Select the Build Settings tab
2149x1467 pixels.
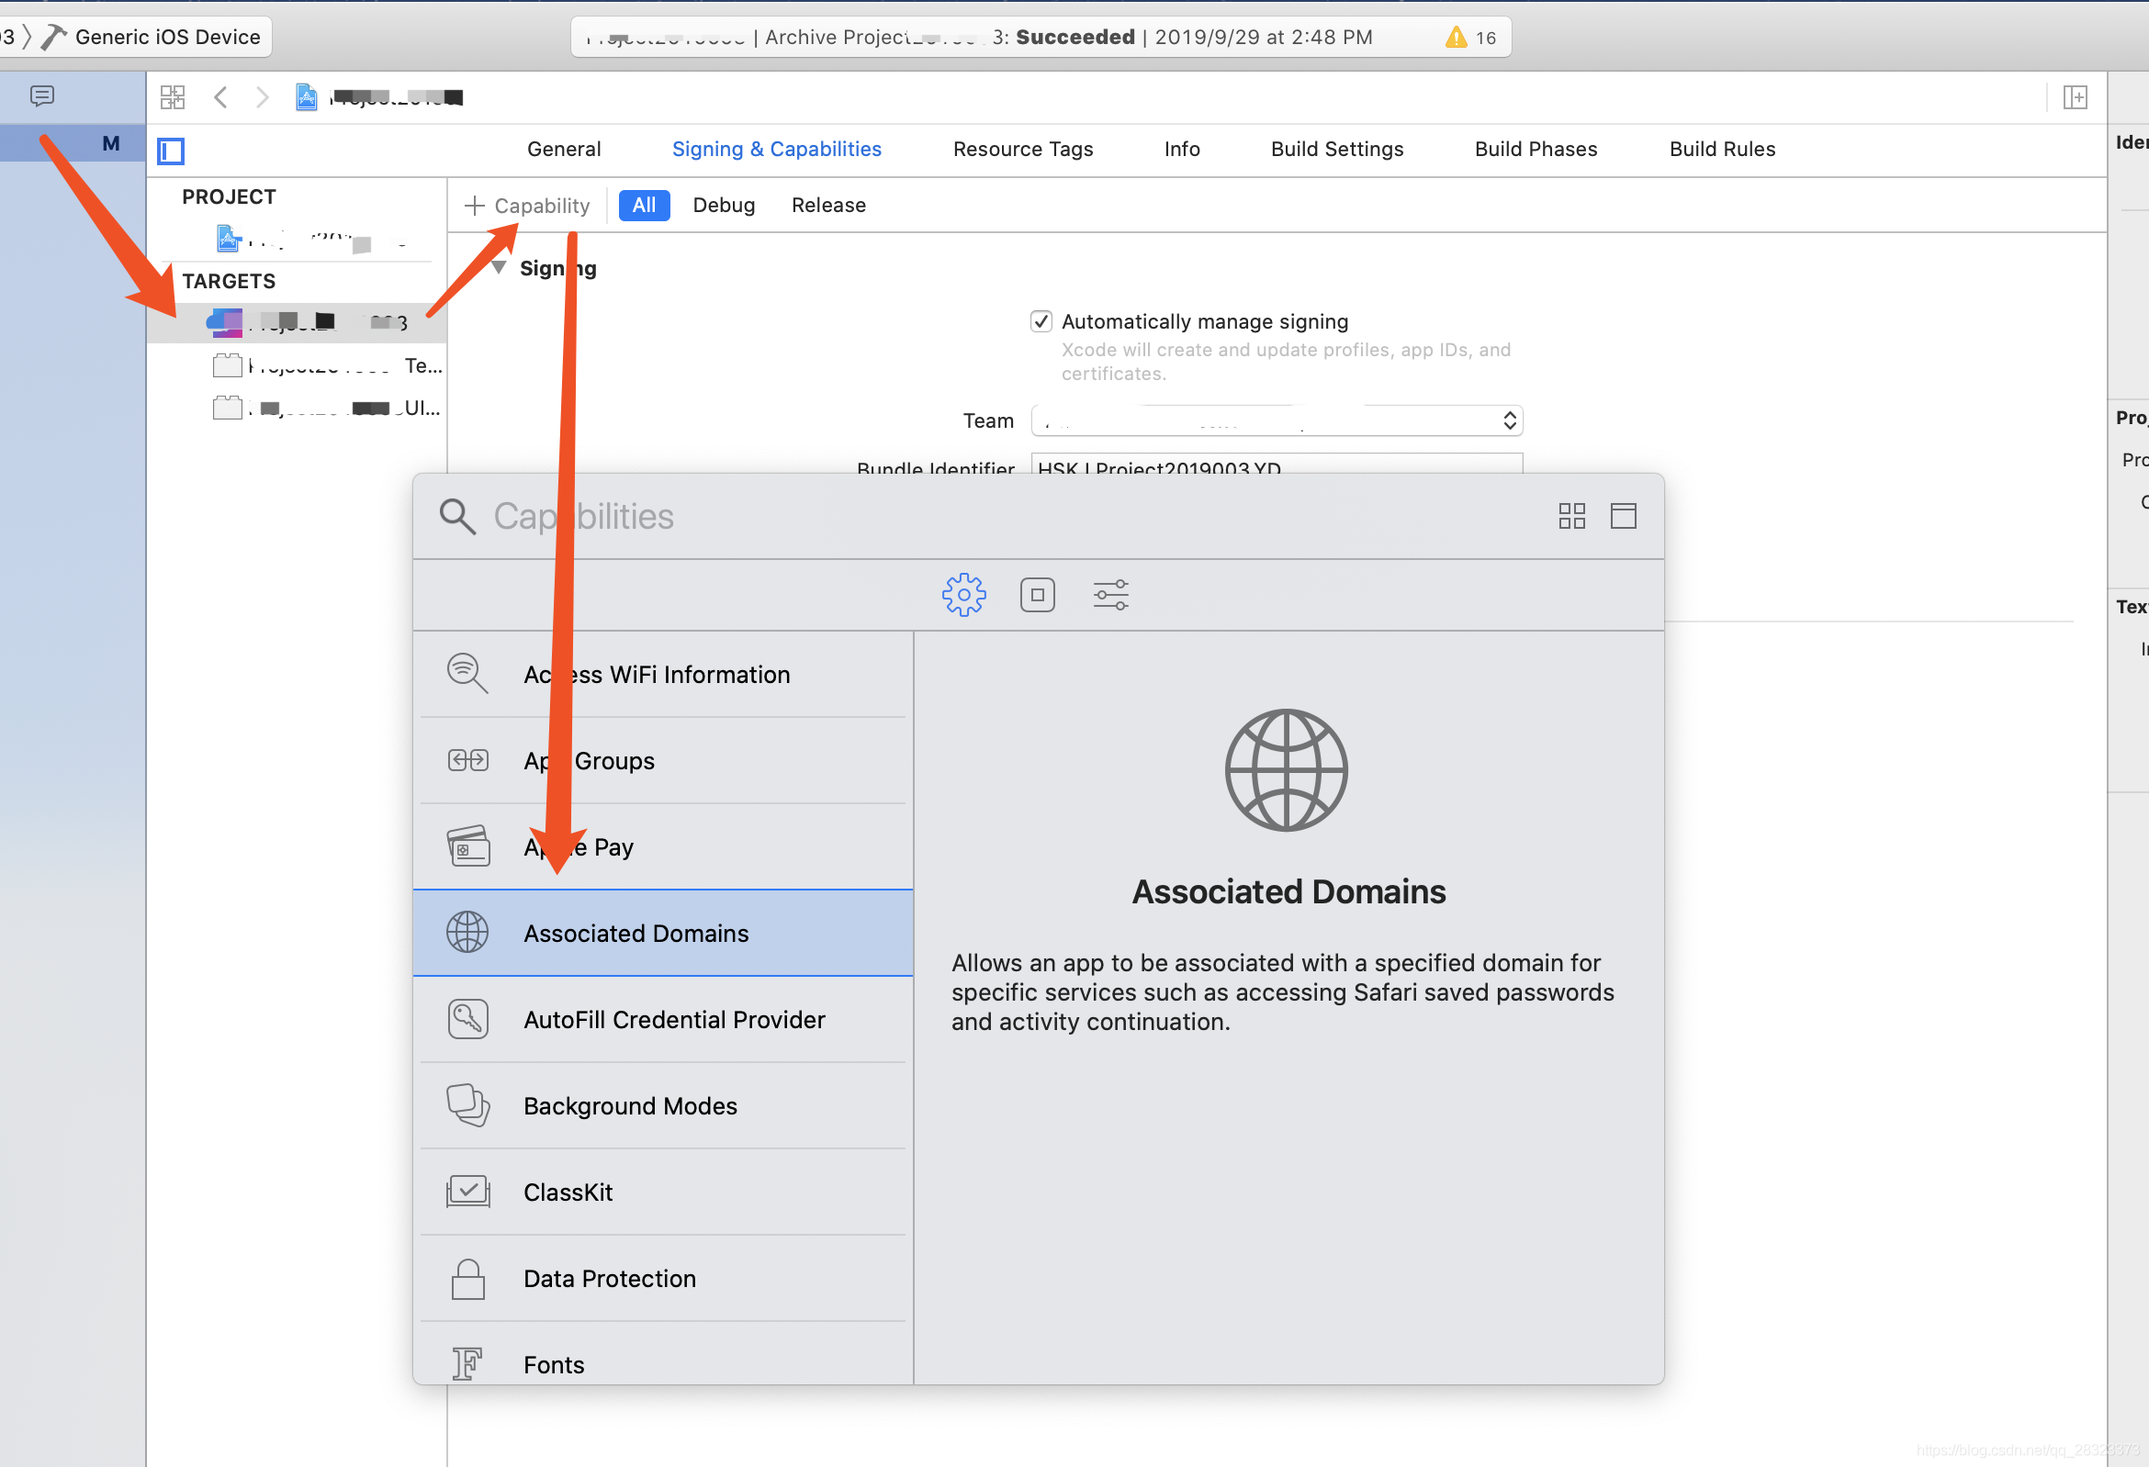coord(1337,151)
